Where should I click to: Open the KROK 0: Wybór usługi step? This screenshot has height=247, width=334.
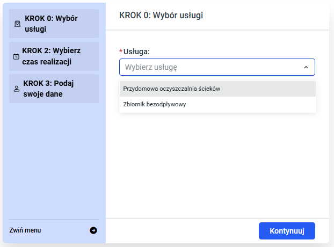pos(54,24)
